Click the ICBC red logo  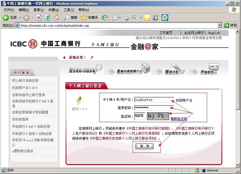click(33, 44)
